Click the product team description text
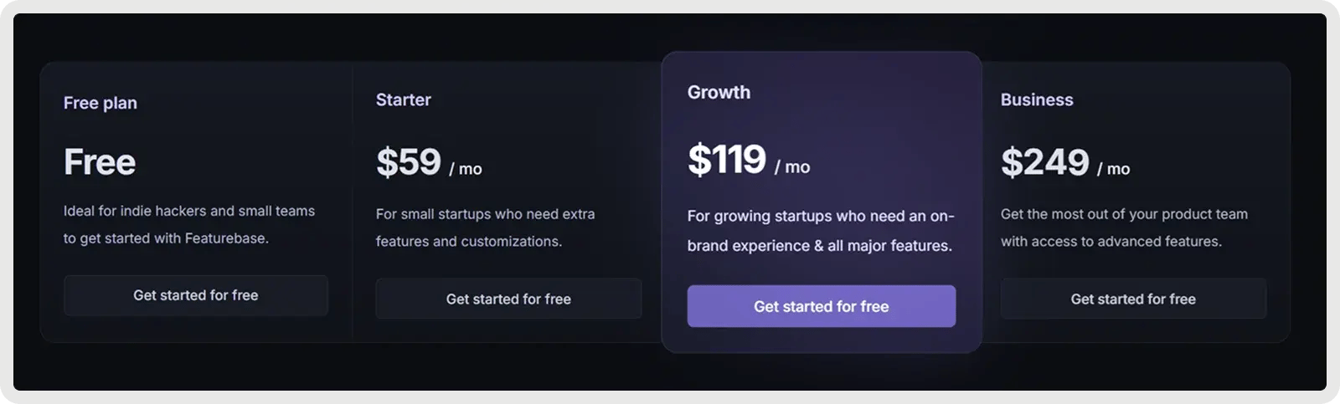The height and width of the screenshot is (404, 1340). pyautogui.click(x=1124, y=228)
